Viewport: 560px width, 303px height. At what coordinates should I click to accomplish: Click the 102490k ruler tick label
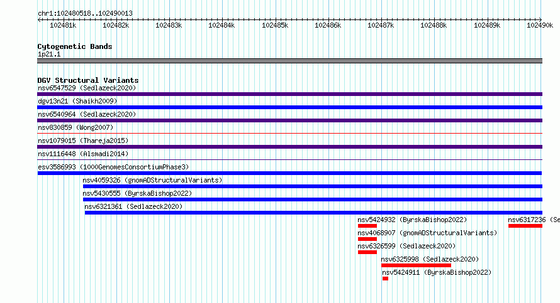click(x=540, y=25)
